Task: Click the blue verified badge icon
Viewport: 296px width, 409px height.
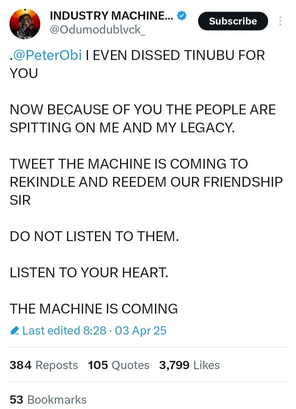Action: (183, 16)
